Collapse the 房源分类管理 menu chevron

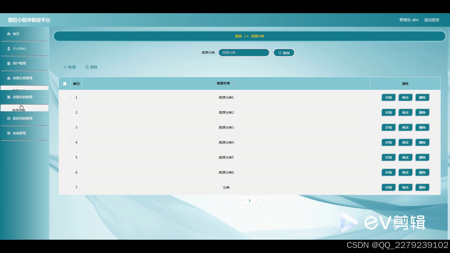(x=44, y=78)
